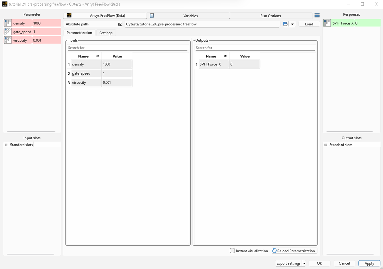Select the Settings tab
The width and height of the screenshot is (383, 269).
point(106,33)
